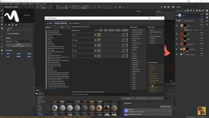Expand the Advanced blending section

tap(13, 34)
